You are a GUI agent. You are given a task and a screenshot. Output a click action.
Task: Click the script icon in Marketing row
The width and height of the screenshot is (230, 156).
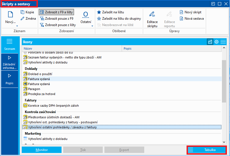(25, 139)
